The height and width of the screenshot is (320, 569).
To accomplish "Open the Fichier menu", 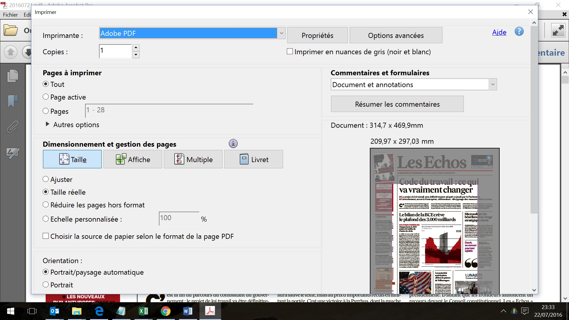I will coord(10,15).
